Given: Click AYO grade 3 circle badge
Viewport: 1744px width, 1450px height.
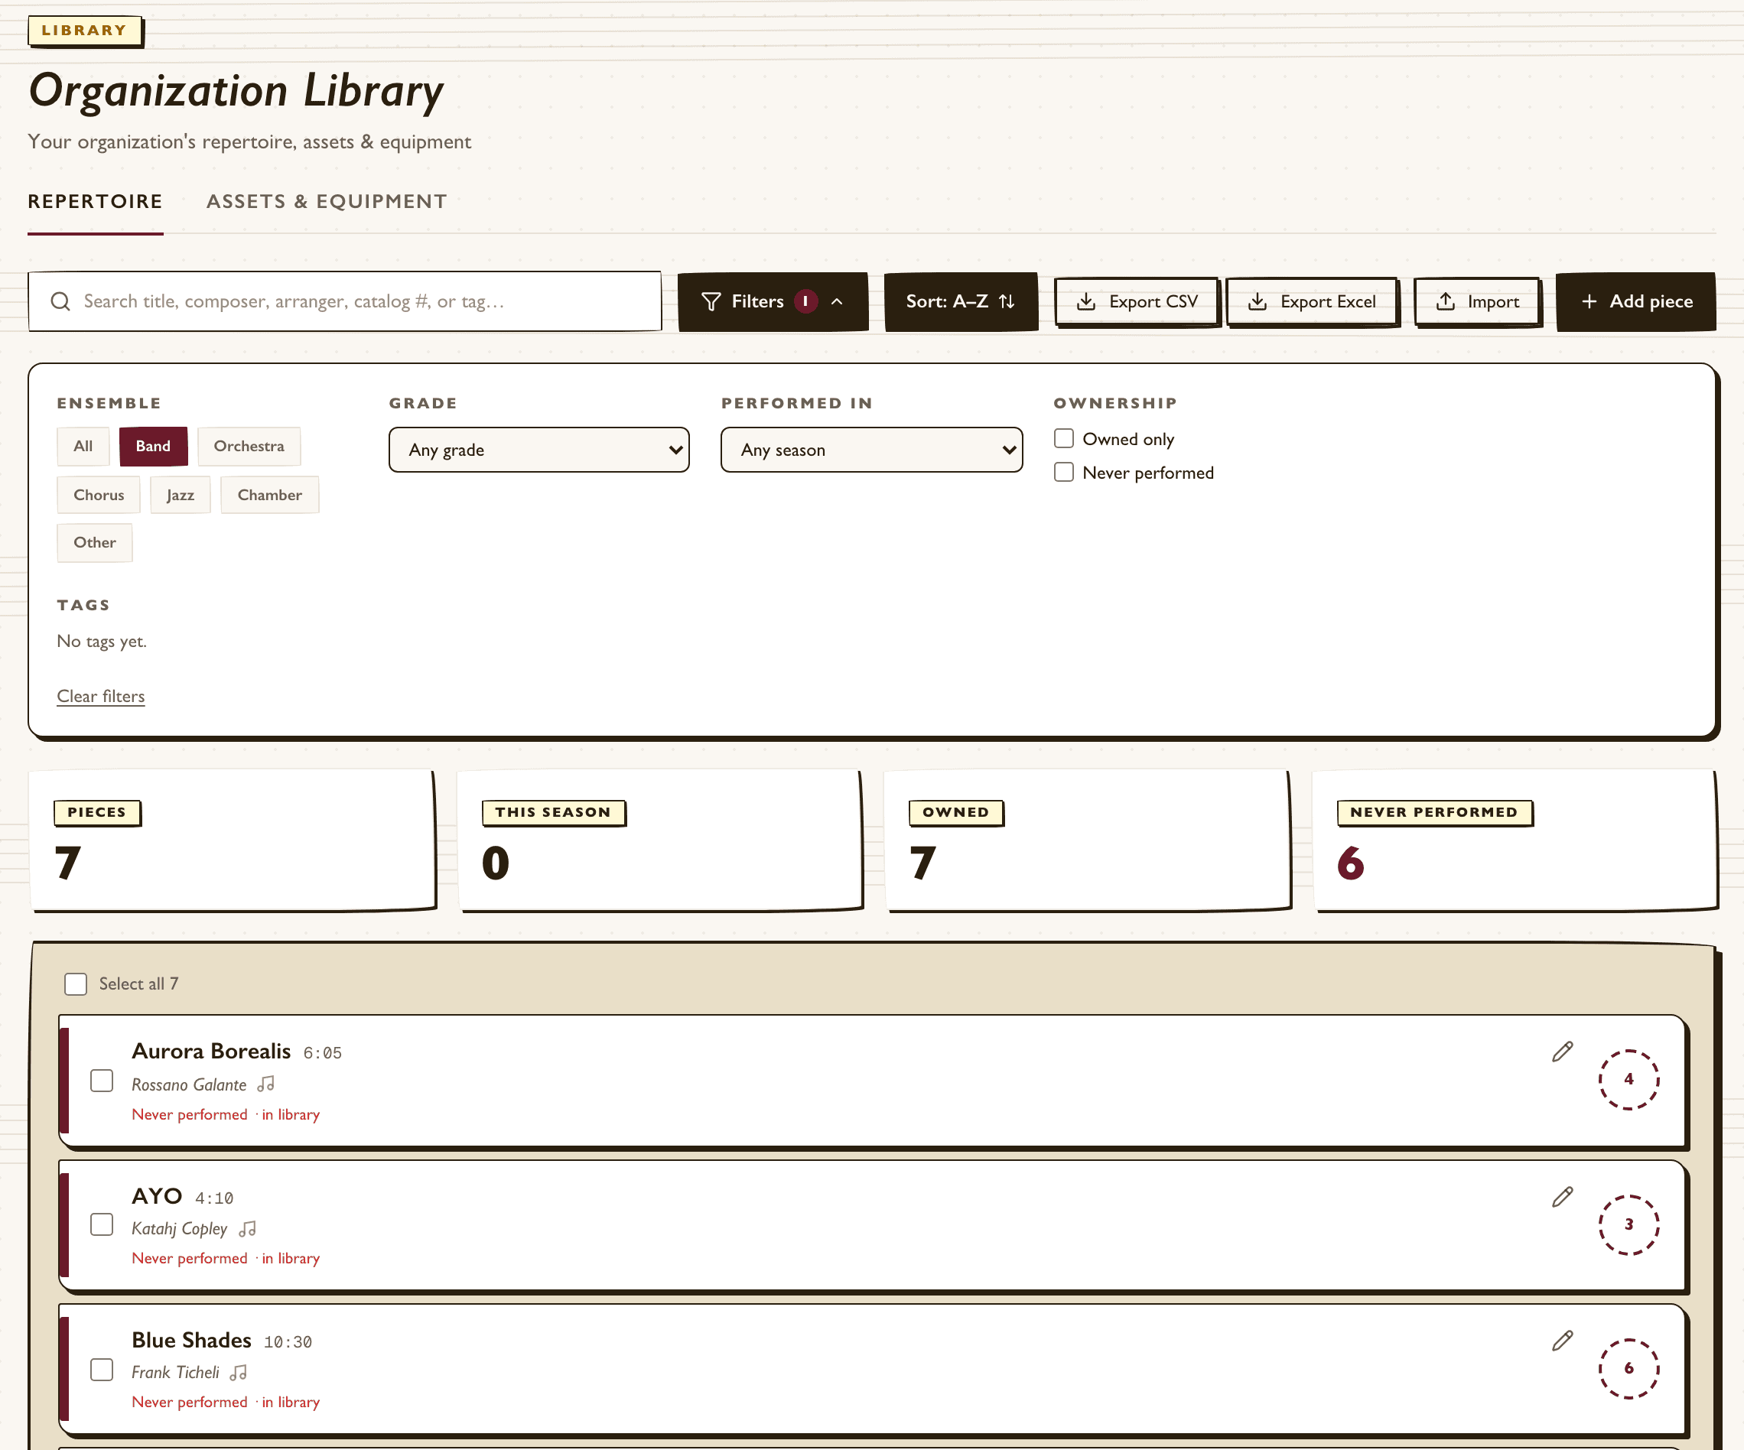Looking at the screenshot, I should (1628, 1224).
